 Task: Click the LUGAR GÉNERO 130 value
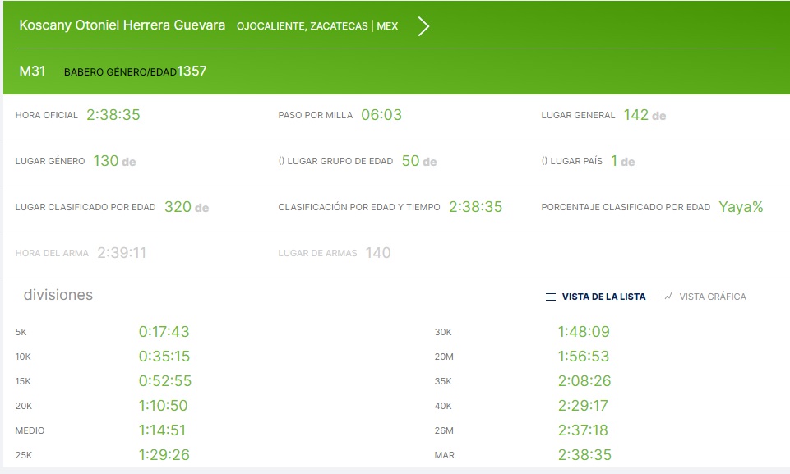pos(106,161)
